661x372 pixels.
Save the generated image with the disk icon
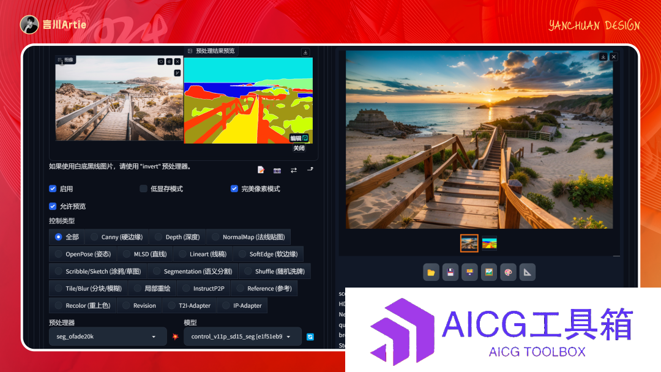450,272
